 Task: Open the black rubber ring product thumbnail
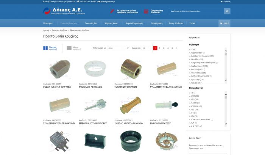[x=131, y=142]
